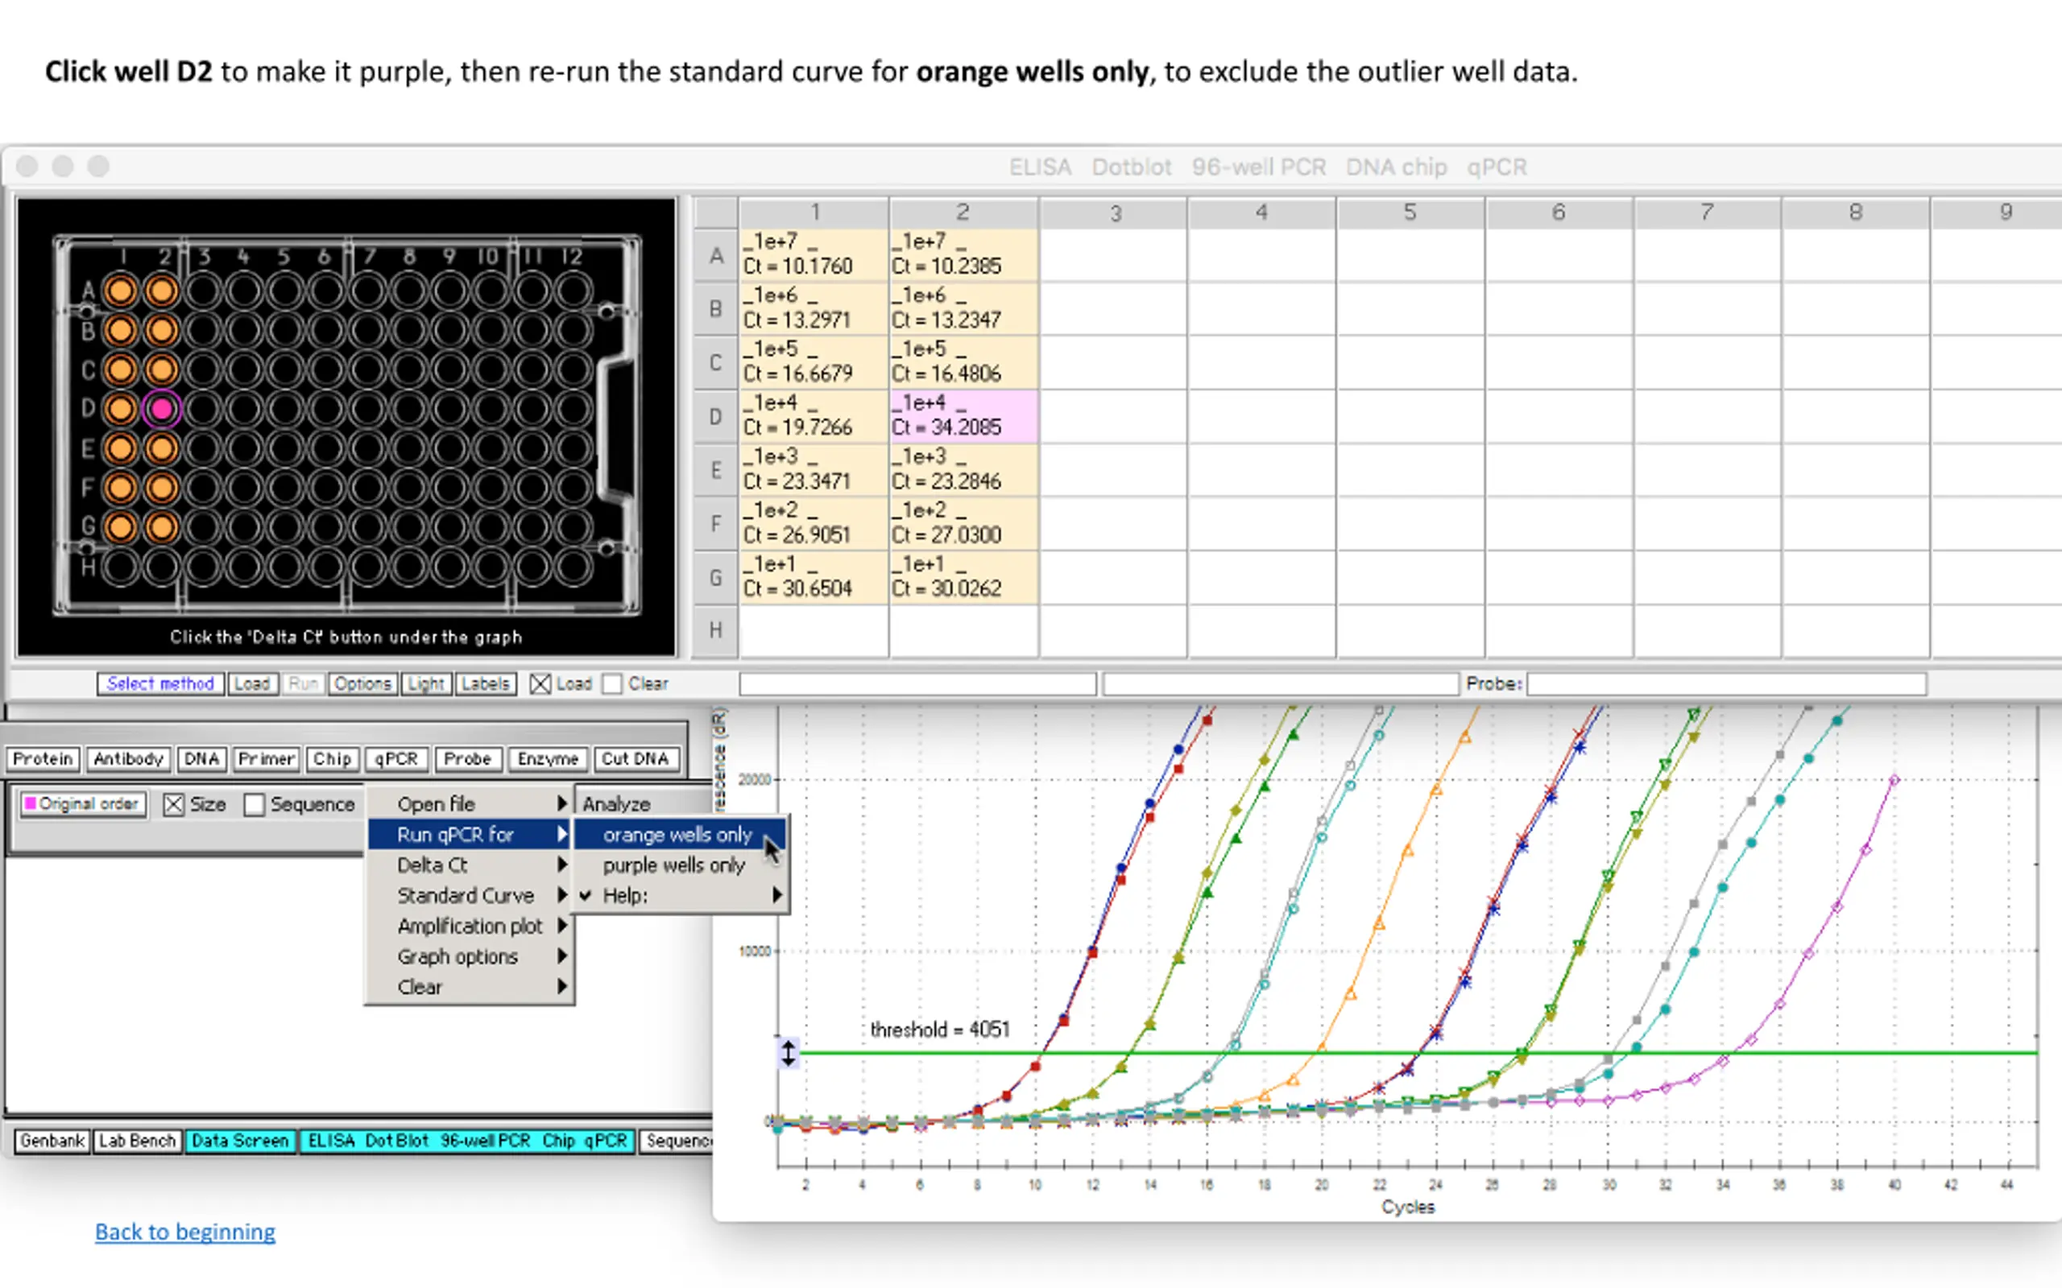Check the Sequence checkbox
Screen dimensions: 2062x1288
[254, 804]
